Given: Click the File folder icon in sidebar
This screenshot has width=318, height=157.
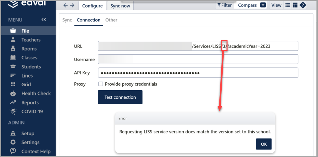Looking at the screenshot, I should (13, 31).
